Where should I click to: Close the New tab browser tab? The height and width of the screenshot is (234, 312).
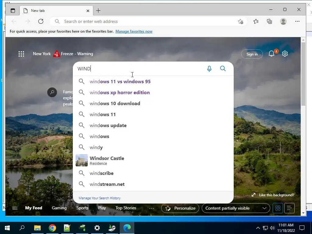point(88,11)
